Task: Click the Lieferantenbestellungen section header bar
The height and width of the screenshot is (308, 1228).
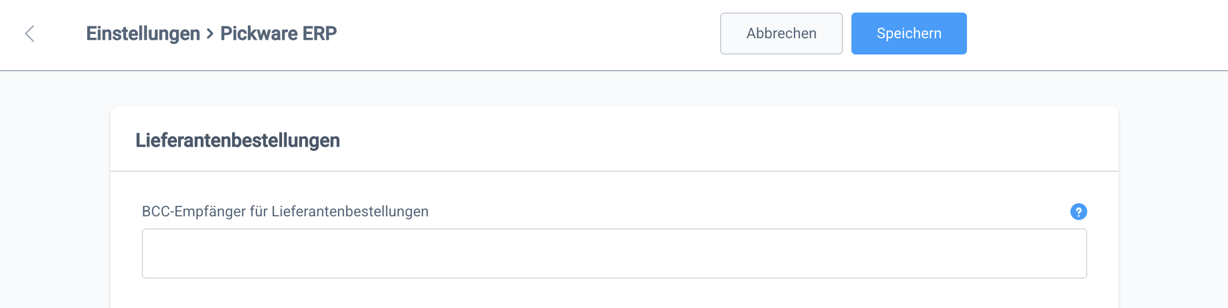Action: point(614,140)
